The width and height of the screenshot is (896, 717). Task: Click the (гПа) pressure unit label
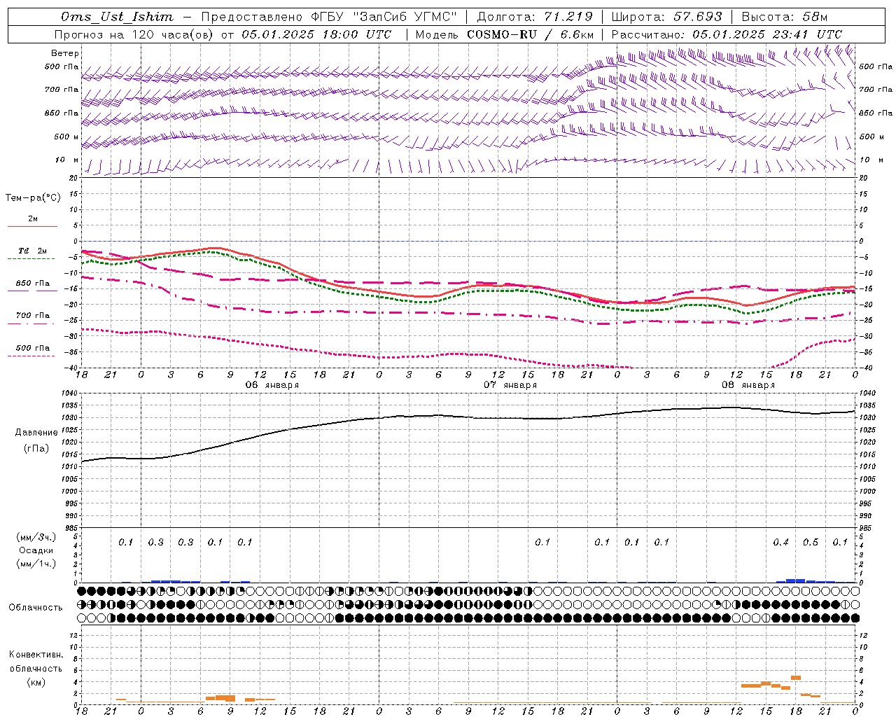point(36,449)
